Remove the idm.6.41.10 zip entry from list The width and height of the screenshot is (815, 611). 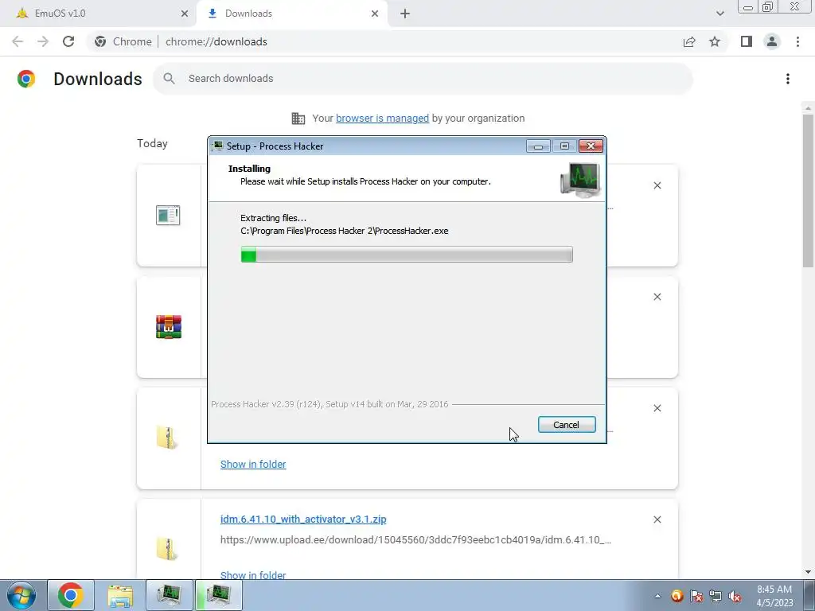coord(657,520)
